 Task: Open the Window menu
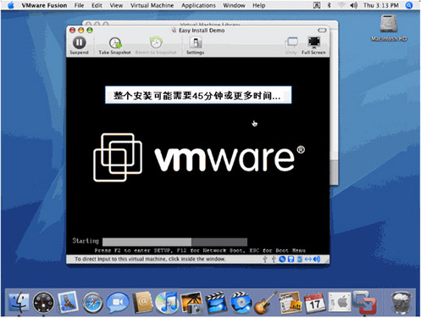tap(234, 5)
